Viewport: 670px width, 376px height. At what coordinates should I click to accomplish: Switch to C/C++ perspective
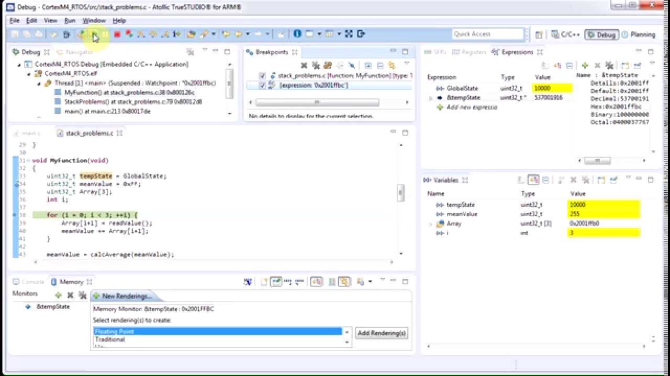pyautogui.click(x=565, y=34)
